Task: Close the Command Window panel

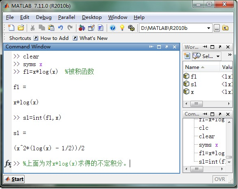Action: [x=175, y=47]
